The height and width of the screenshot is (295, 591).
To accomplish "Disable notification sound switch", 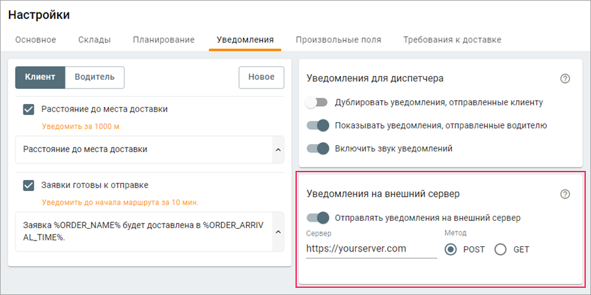I will pyautogui.click(x=318, y=148).
